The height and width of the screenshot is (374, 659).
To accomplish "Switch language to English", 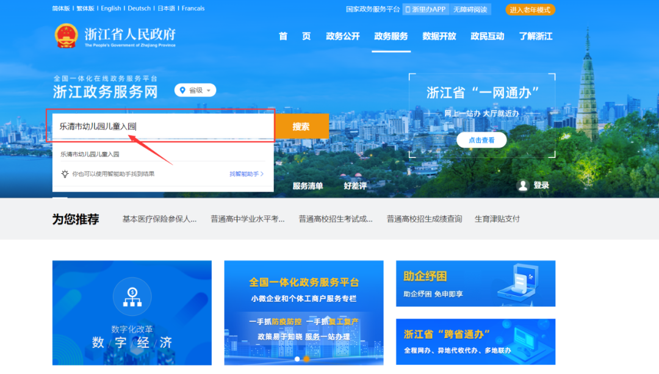I will [x=111, y=9].
